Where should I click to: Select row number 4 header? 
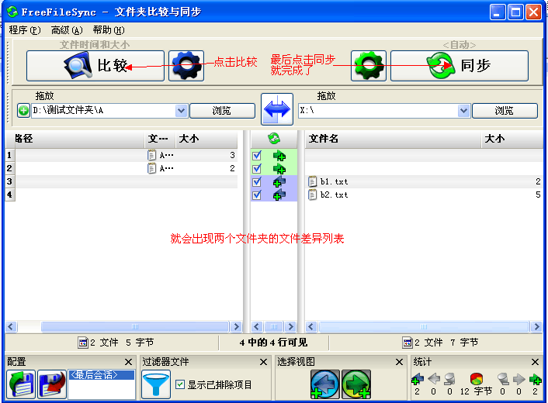[x=9, y=195]
